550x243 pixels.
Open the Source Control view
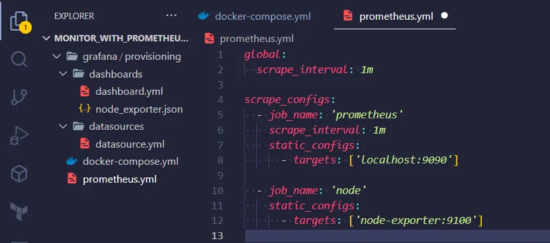point(19,97)
